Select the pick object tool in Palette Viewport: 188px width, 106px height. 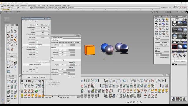(12, 30)
